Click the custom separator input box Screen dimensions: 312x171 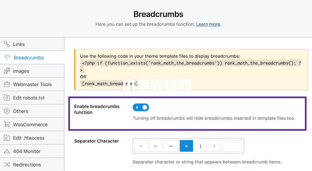(x=232, y=146)
